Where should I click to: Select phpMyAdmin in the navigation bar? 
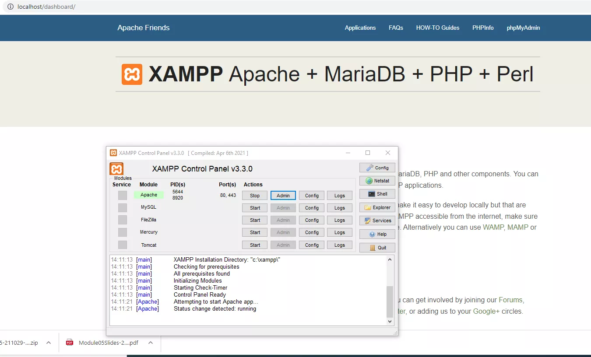click(x=523, y=28)
